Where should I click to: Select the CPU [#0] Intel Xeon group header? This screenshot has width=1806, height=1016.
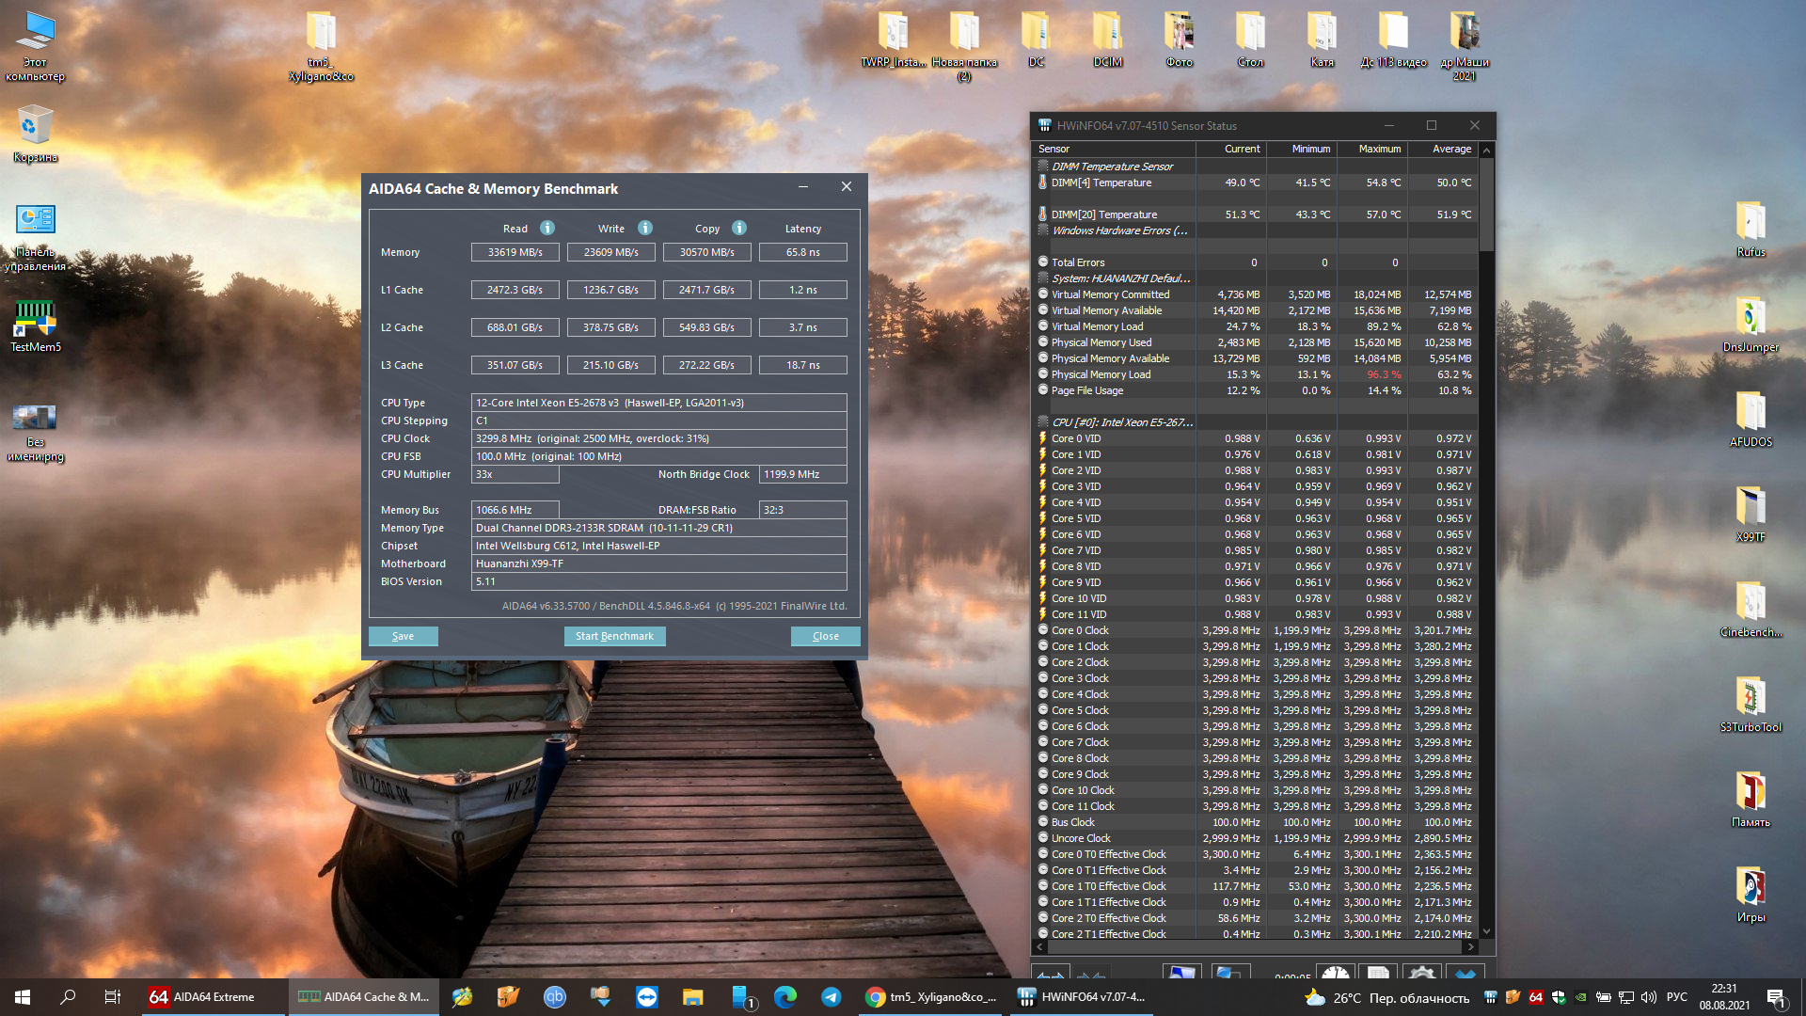click(1121, 422)
